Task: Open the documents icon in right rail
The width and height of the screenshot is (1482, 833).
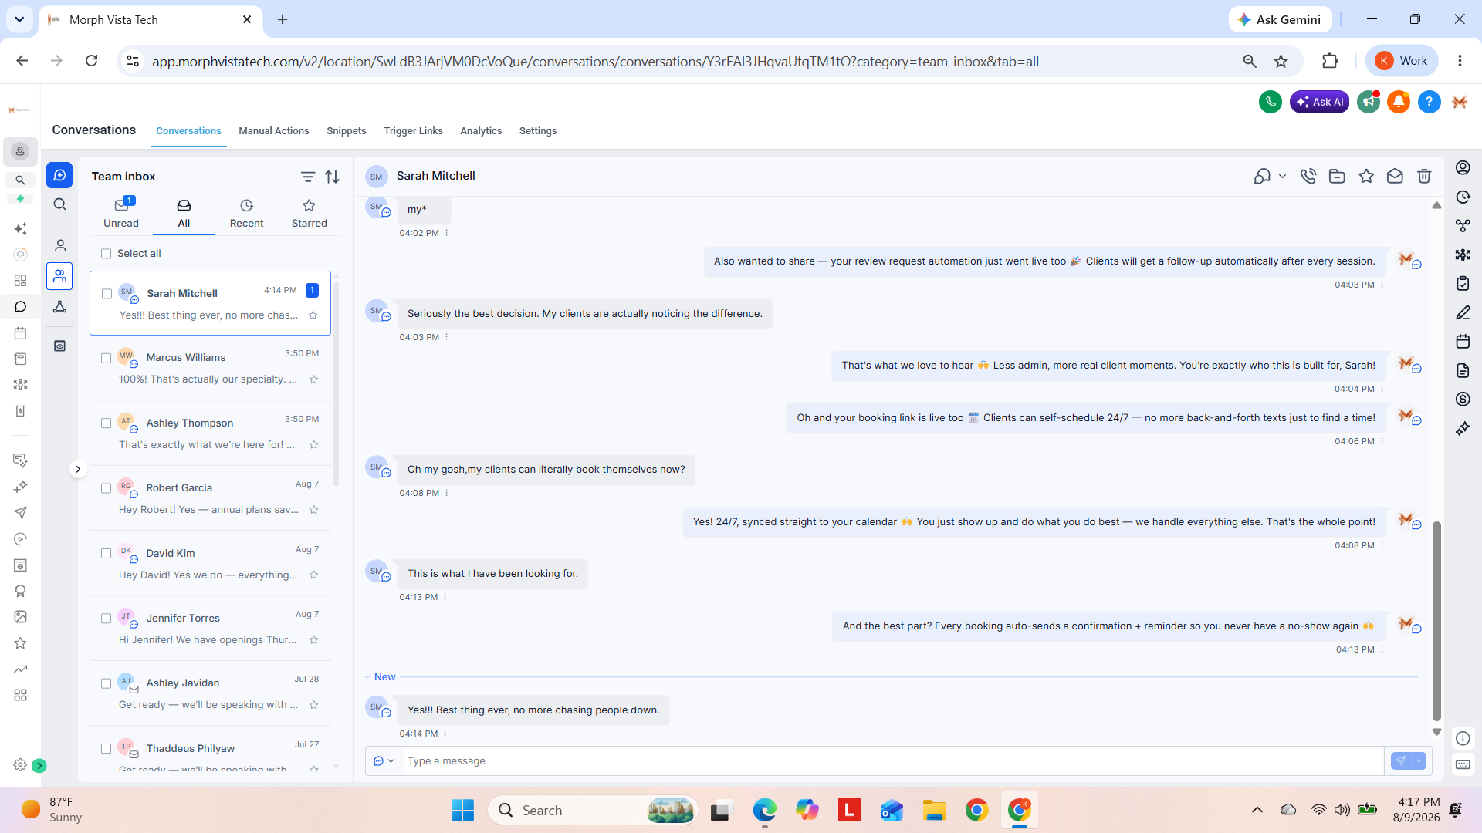Action: (1463, 370)
